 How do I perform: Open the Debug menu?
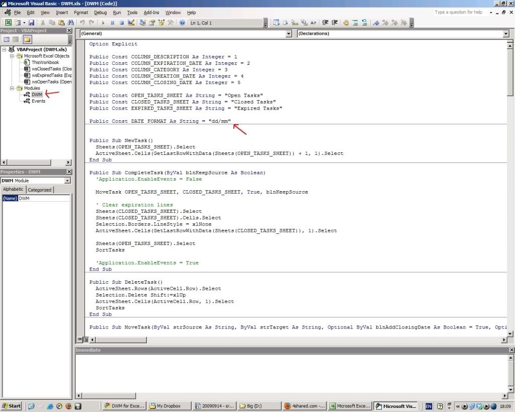[x=100, y=12]
